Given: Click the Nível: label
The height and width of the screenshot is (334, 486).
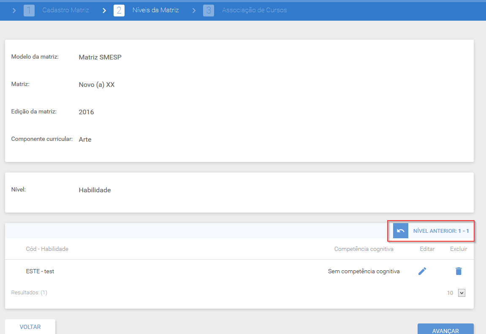Looking at the screenshot, I should [19, 189].
